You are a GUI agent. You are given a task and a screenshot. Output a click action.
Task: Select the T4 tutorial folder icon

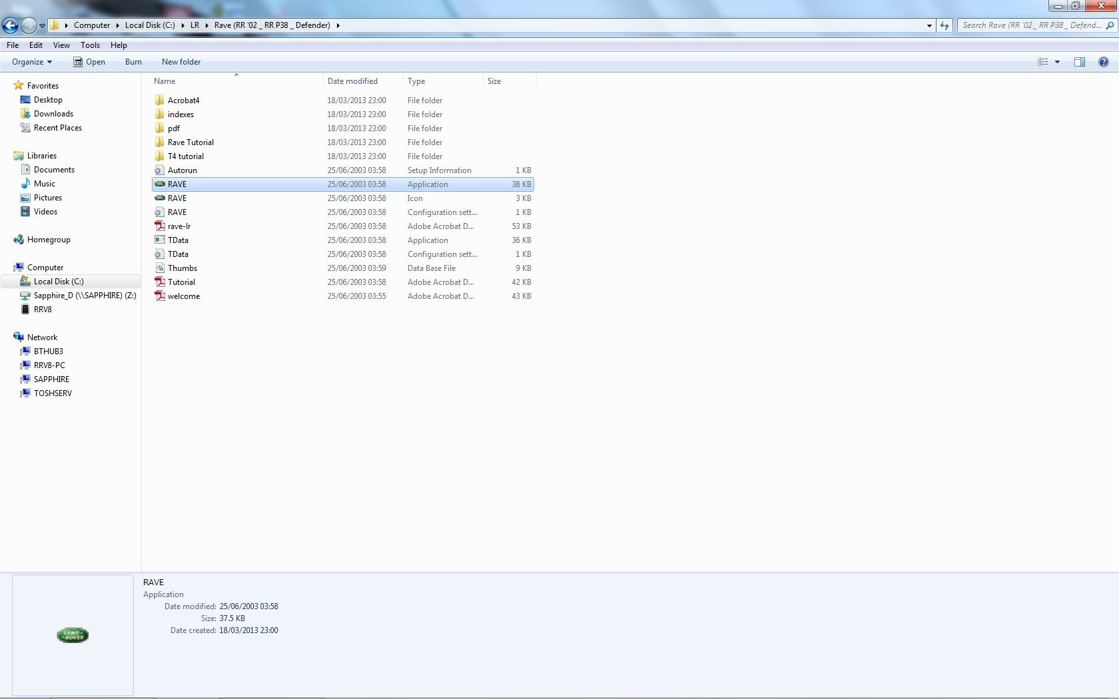point(160,156)
